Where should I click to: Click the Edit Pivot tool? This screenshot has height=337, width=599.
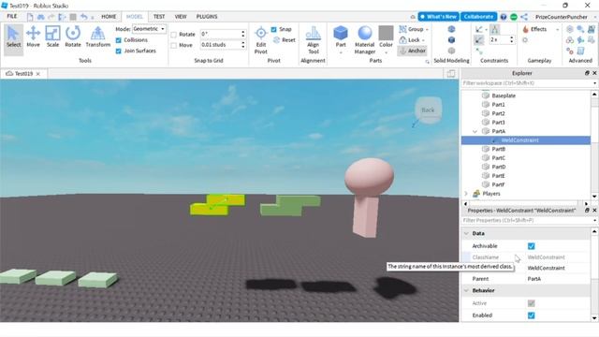point(261,39)
